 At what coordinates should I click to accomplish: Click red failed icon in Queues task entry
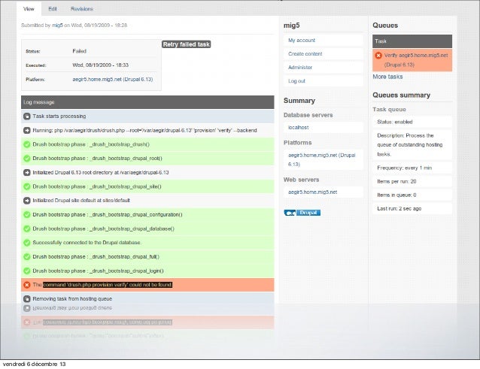378,56
